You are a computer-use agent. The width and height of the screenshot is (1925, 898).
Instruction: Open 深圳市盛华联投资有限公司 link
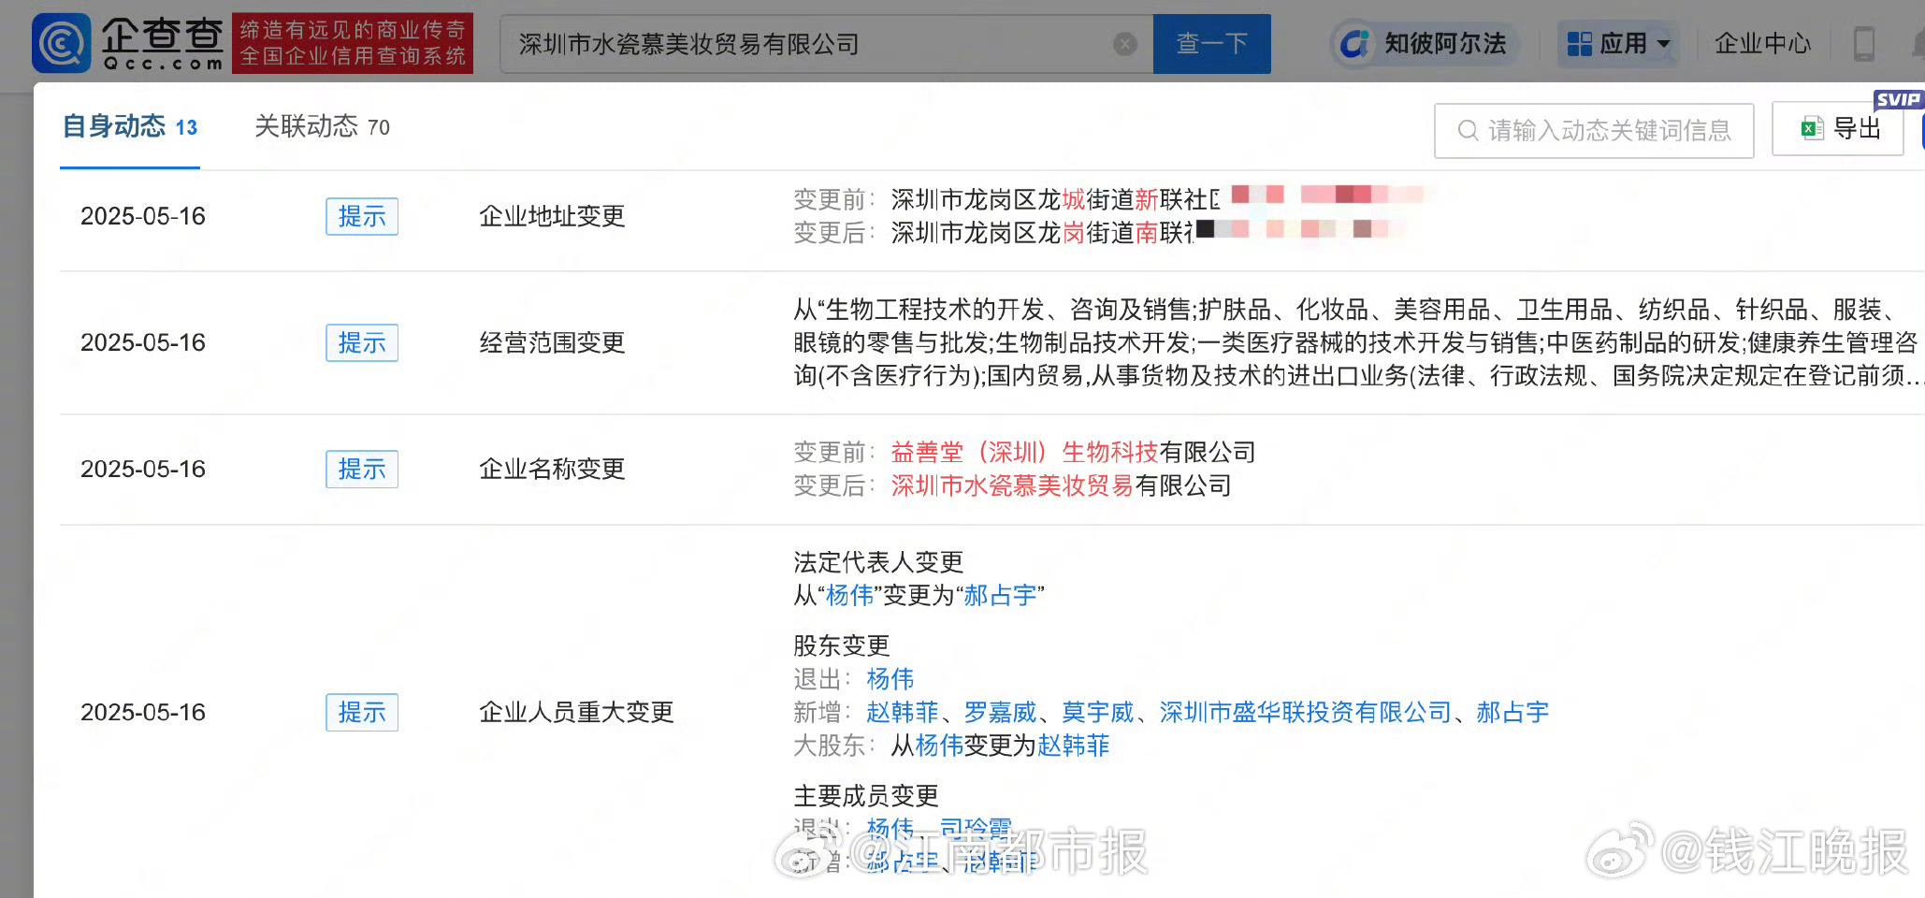click(x=1306, y=712)
